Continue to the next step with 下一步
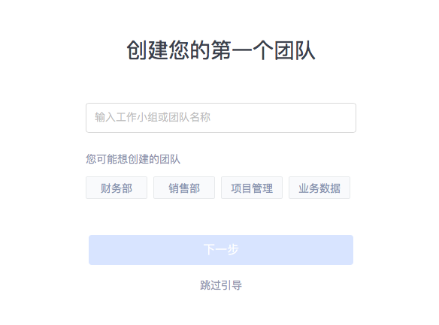Viewport: 439px width, 325px height. point(221,250)
